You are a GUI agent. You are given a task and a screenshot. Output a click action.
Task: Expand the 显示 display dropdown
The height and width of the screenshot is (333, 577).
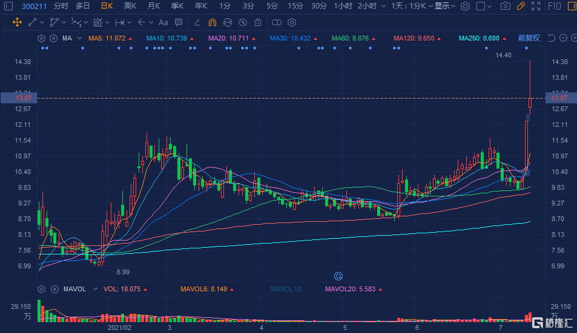[445, 6]
